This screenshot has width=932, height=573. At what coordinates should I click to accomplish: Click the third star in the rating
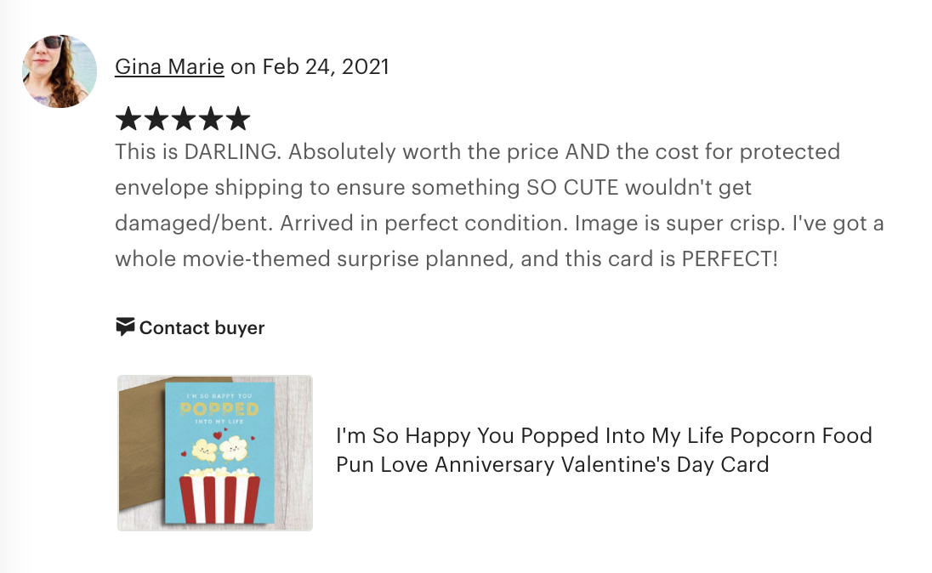(183, 119)
